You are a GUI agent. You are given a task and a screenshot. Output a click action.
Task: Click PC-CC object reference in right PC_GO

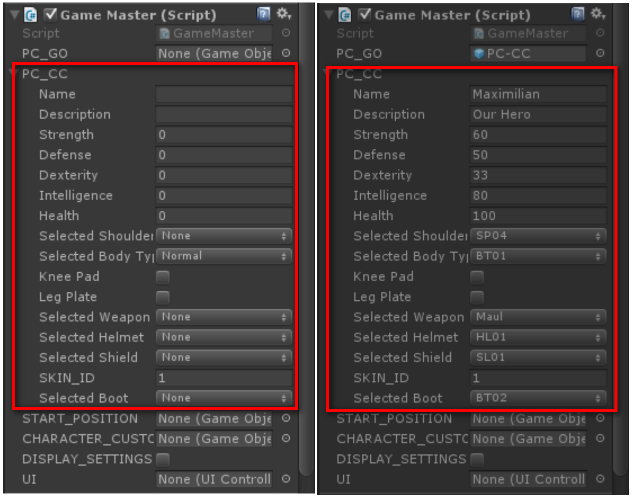(528, 54)
